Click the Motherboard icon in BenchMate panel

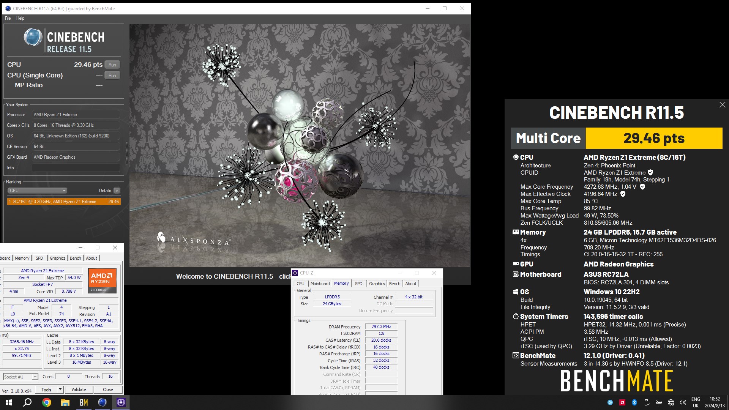coord(516,274)
